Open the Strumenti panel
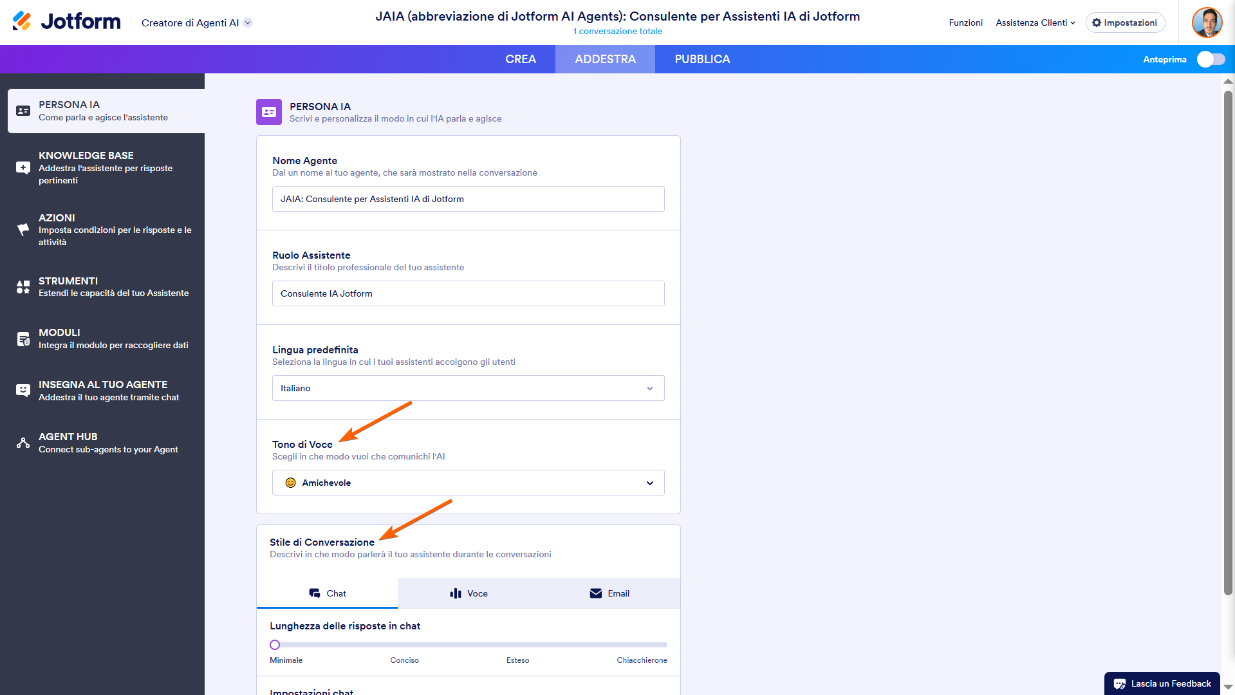The height and width of the screenshot is (695, 1235). (23, 286)
